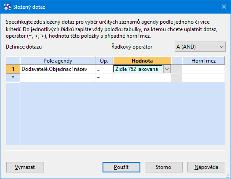
Task: Click empty Hodnota cell in new row
Action: (x=142, y=77)
